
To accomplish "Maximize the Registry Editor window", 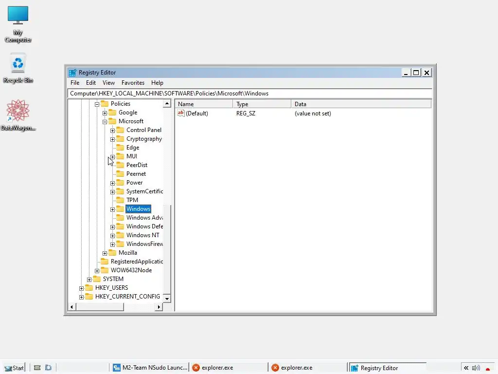I will (416, 73).
